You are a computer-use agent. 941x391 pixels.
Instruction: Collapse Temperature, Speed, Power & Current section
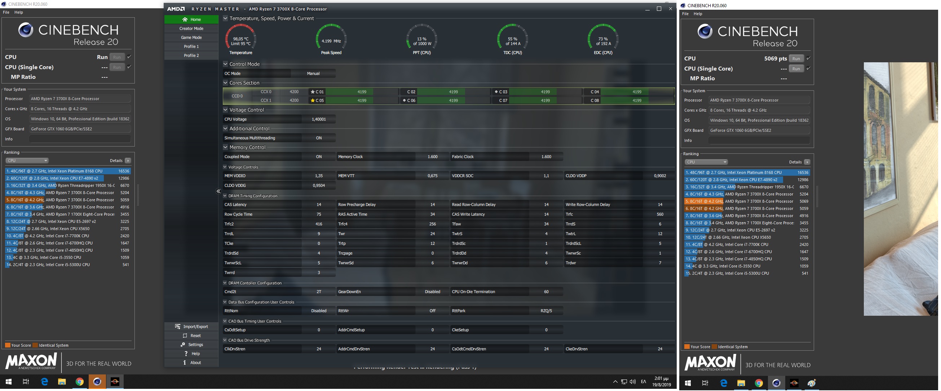click(225, 18)
